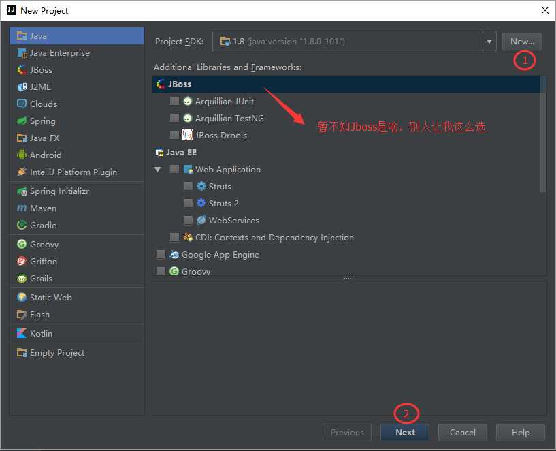
Task: Pick the Gradle icon
Action: coord(22,225)
